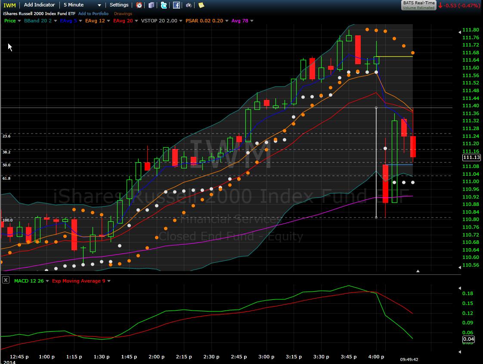Image resolution: width=483 pixels, height=364 pixels.
Task: Click the current price tag 111.13
Action: pos(472,158)
